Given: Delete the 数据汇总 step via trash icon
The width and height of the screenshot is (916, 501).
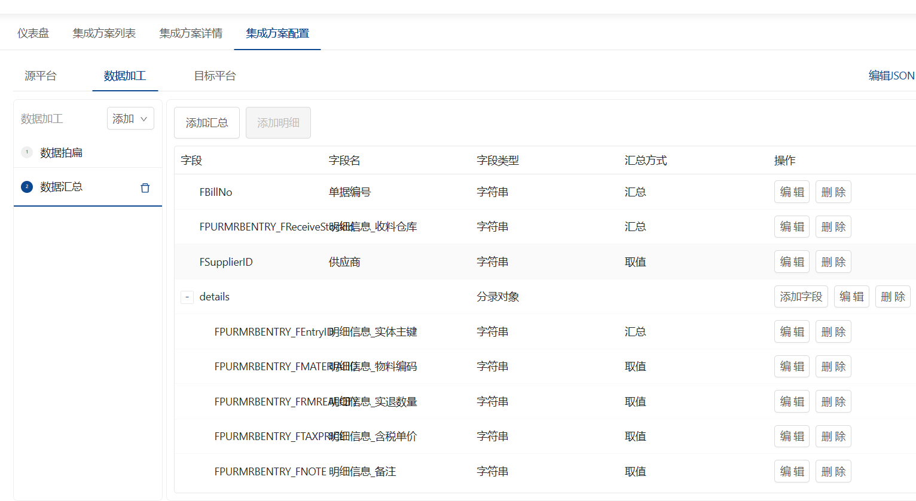Looking at the screenshot, I should point(145,188).
